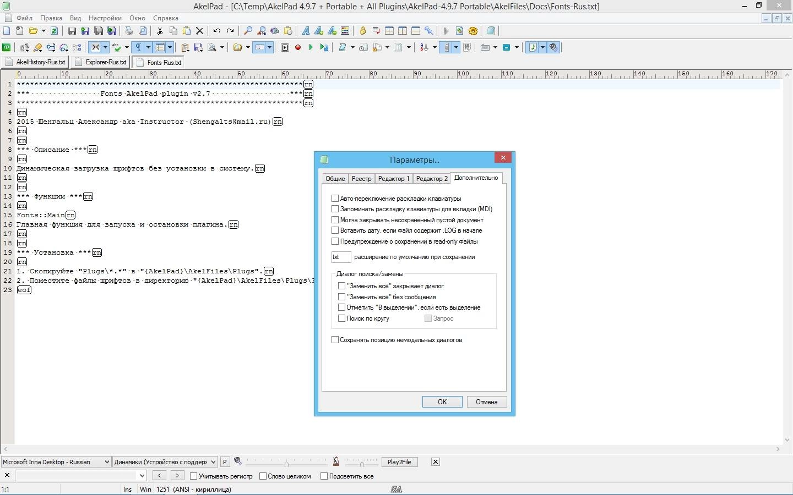Click the find next > button
This screenshot has width=793, height=495.
pyautogui.click(x=177, y=475)
